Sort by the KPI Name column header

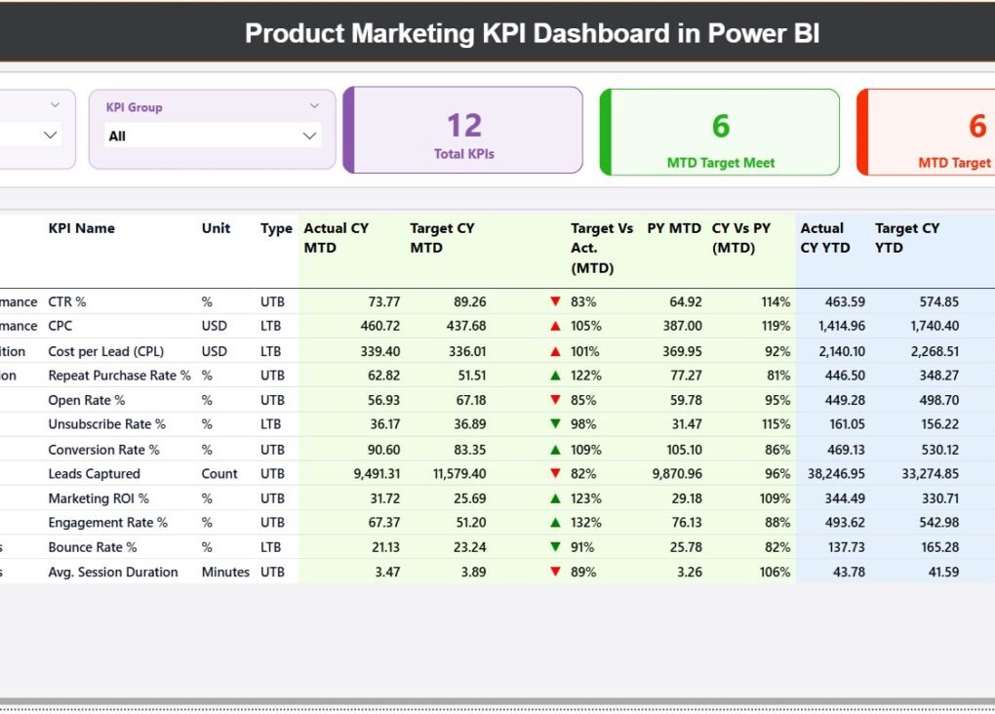[81, 228]
